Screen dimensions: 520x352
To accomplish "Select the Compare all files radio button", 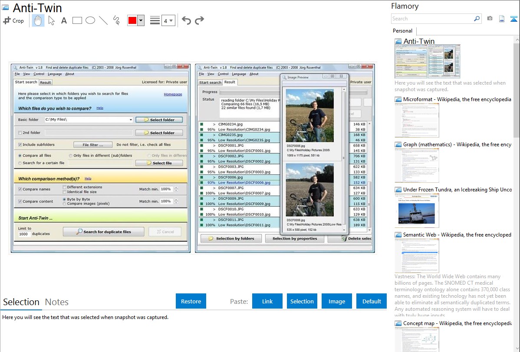I will click(20, 155).
